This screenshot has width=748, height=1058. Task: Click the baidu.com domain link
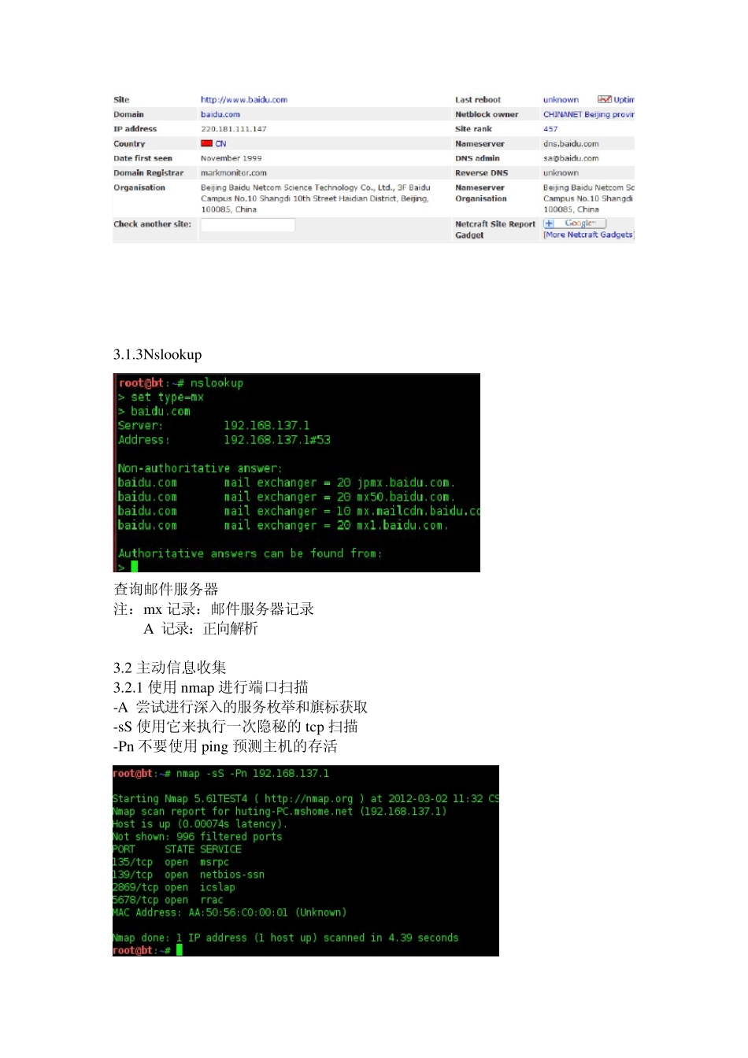[220, 114]
